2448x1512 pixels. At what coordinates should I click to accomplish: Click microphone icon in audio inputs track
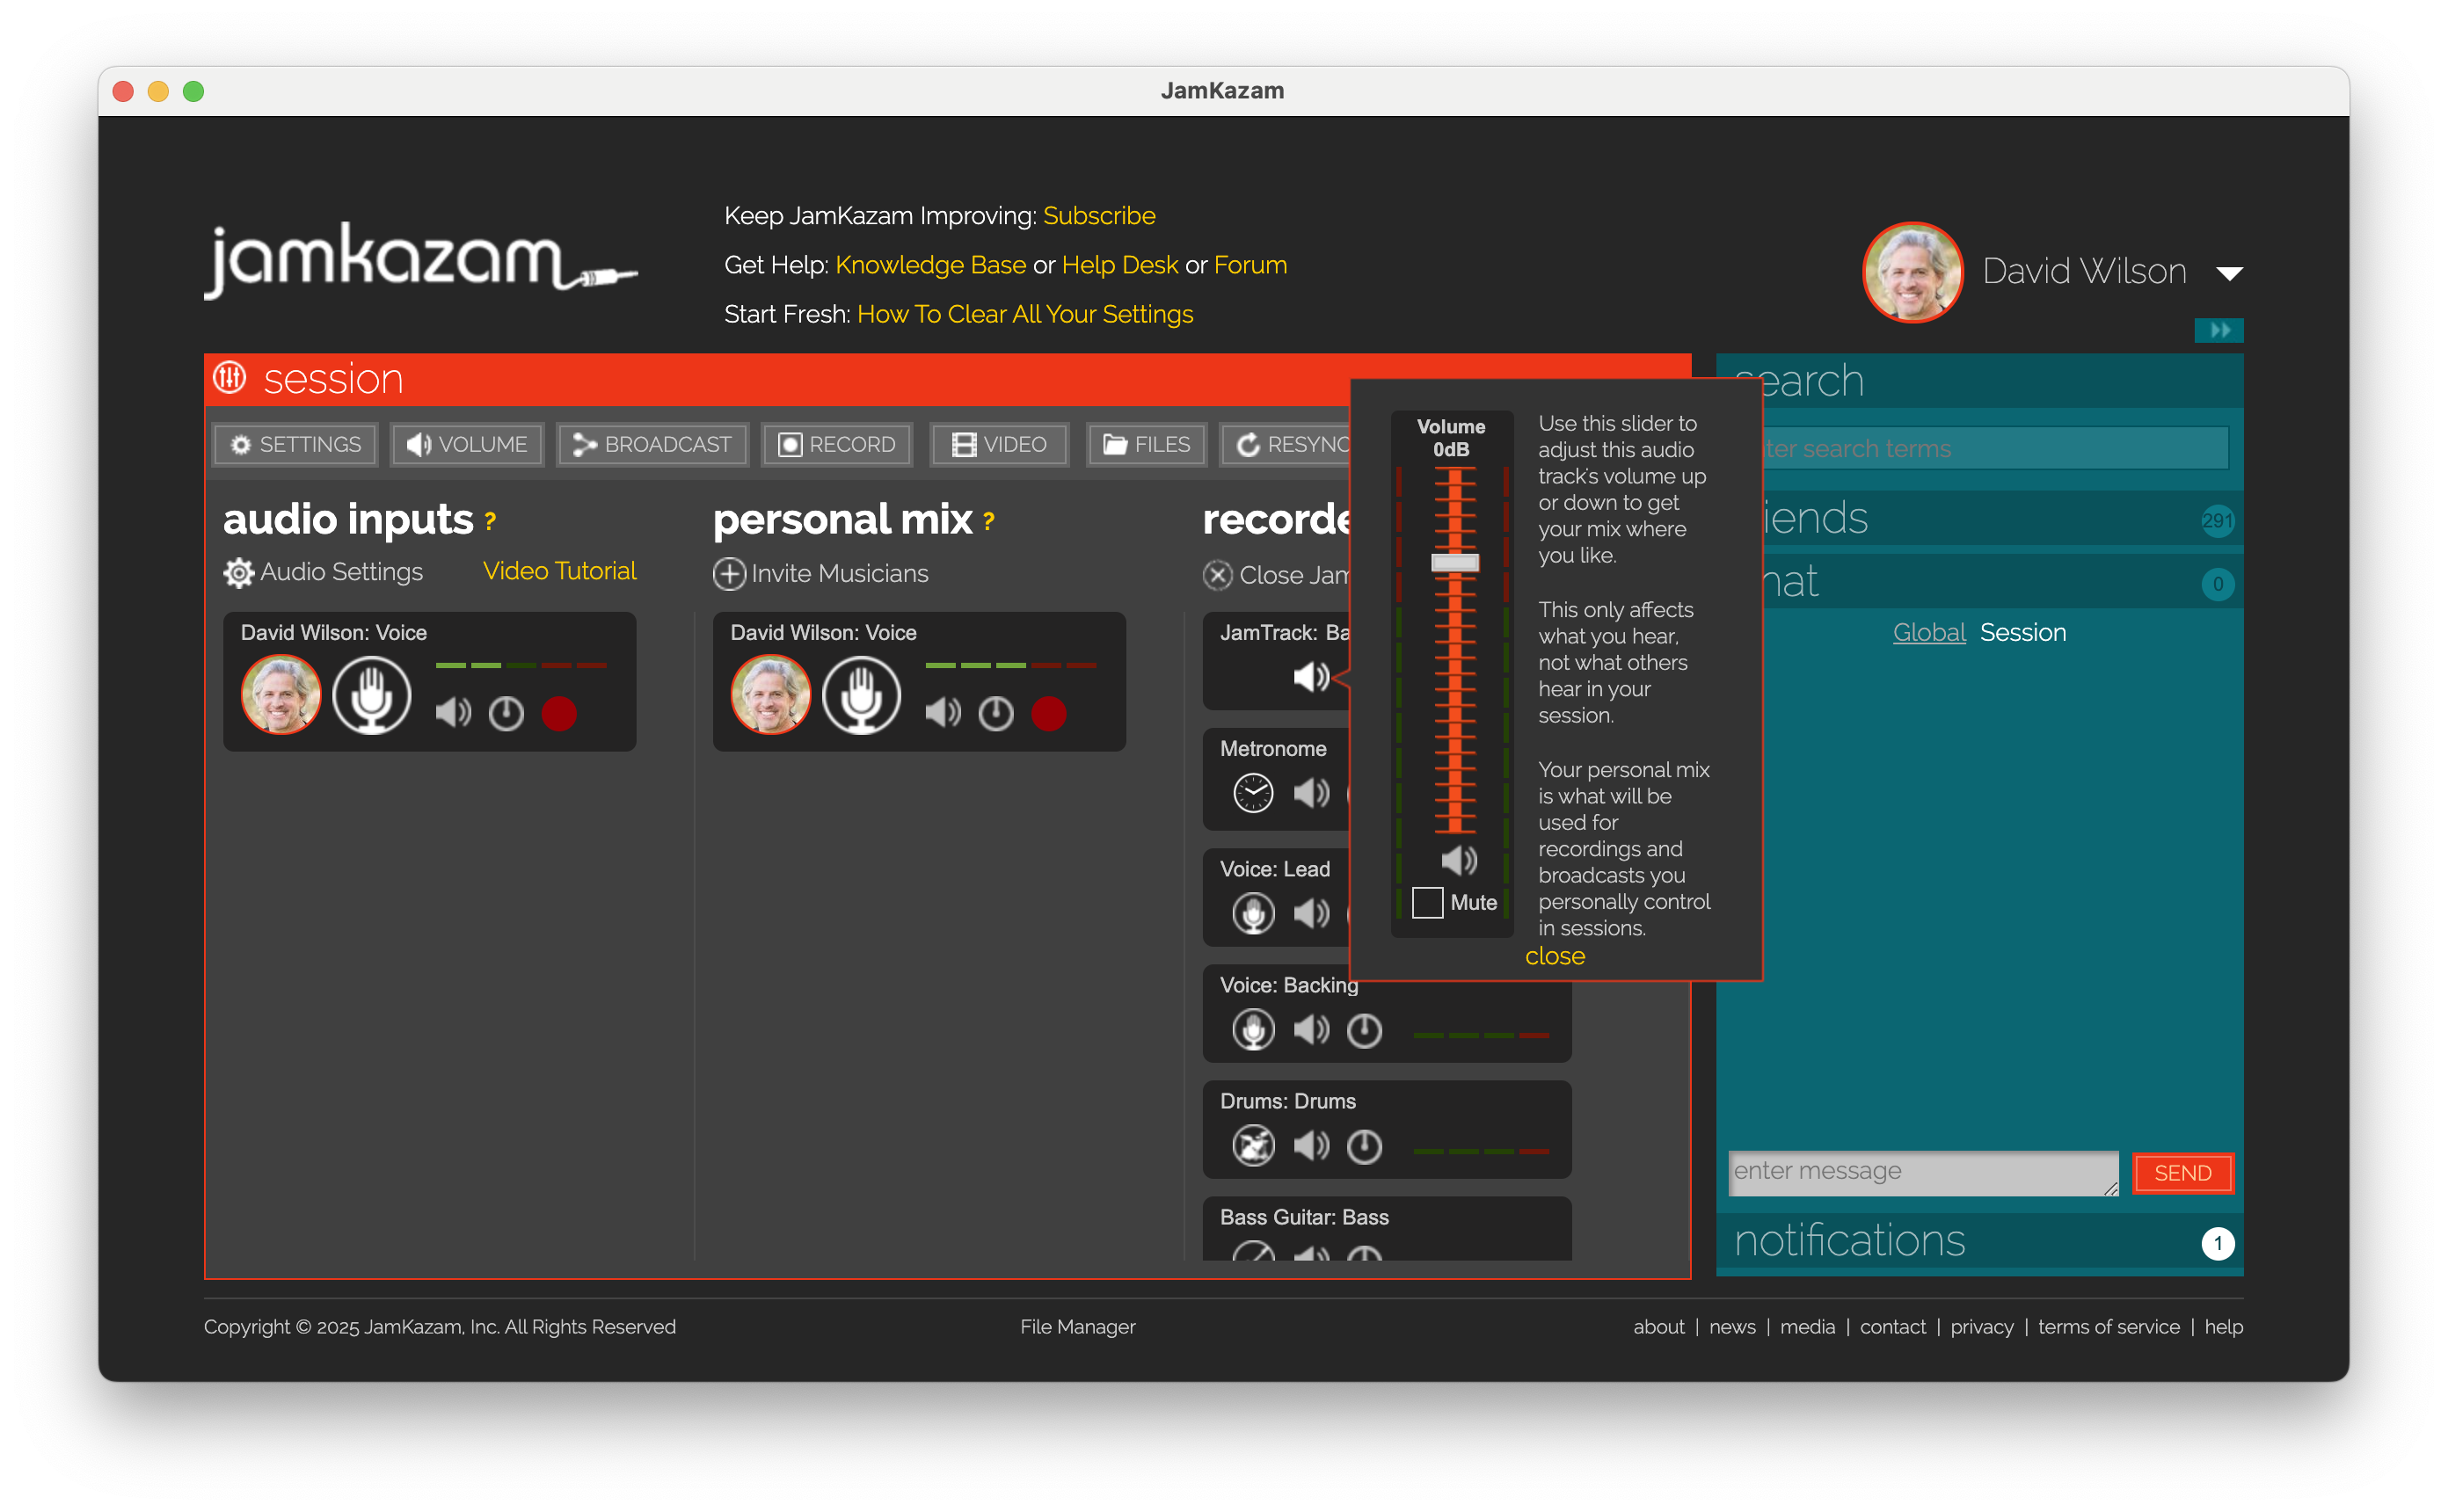click(371, 695)
